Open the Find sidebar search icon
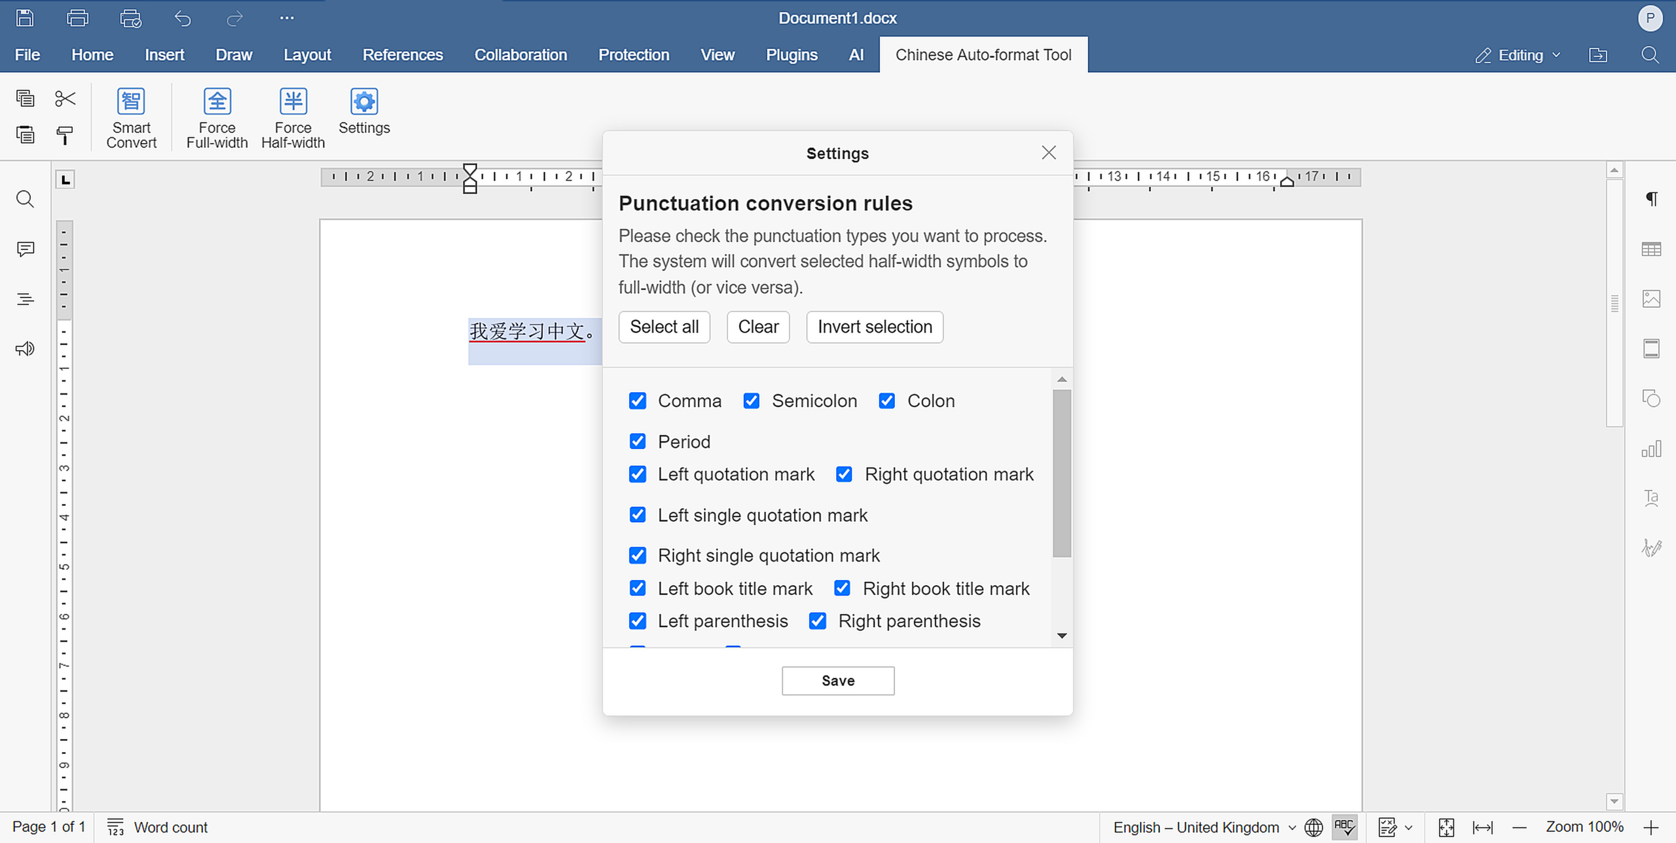The width and height of the screenshot is (1676, 843). click(25, 199)
